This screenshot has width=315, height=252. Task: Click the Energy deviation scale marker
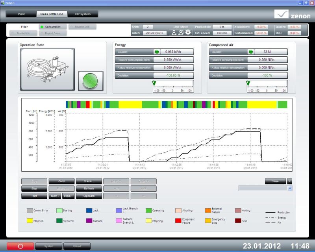154,83
